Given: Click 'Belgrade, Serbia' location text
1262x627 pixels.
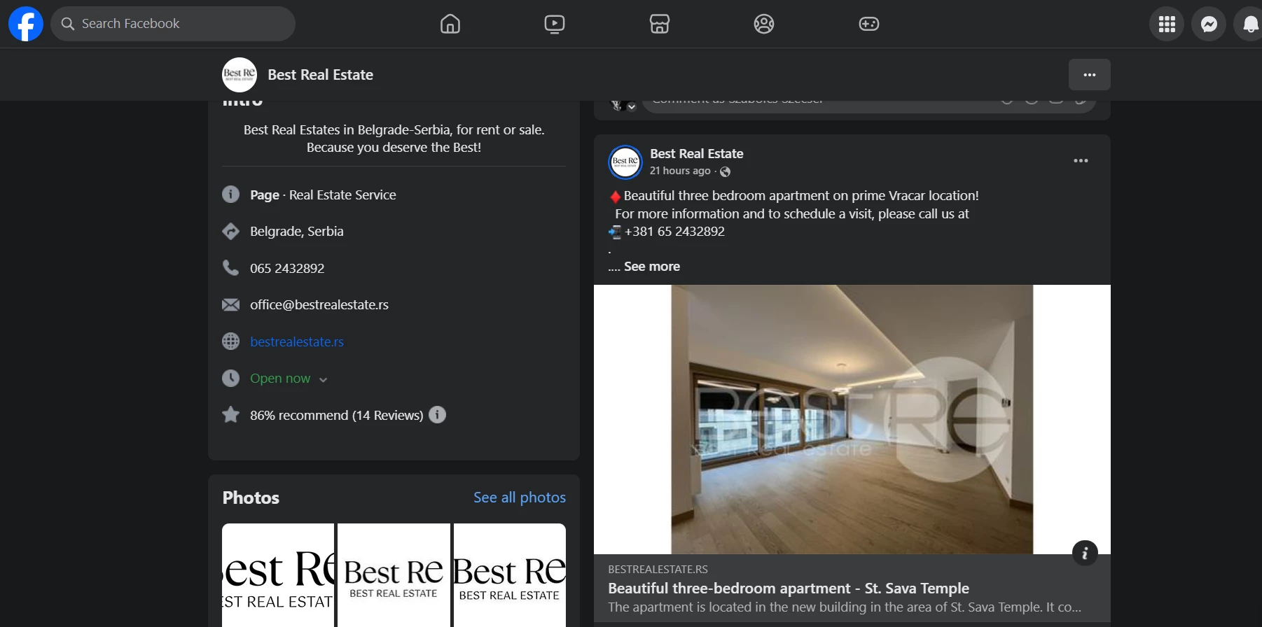Looking at the screenshot, I should click(297, 232).
